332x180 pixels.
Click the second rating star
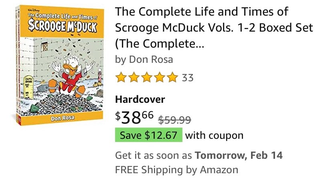point(134,77)
